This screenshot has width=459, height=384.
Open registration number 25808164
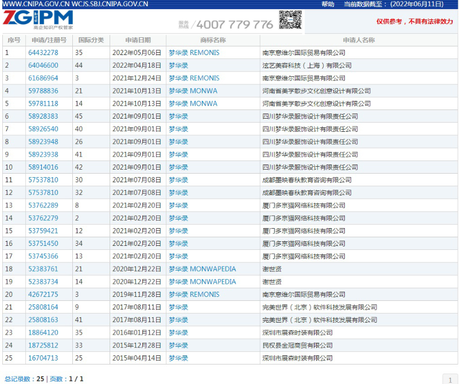pos(43,307)
